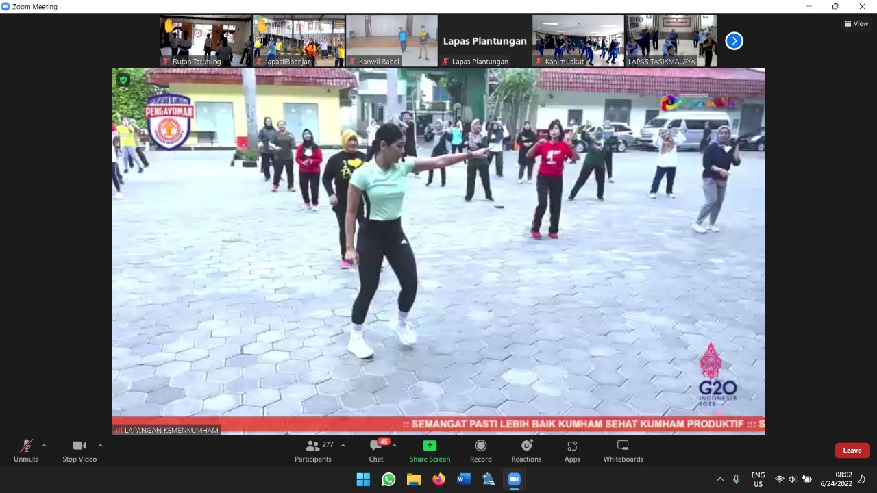The height and width of the screenshot is (493, 877).
Task: Open the Reactions menu
Action: (526, 451)
